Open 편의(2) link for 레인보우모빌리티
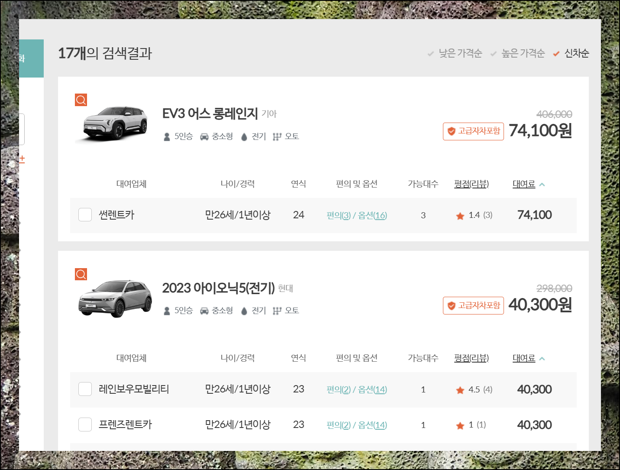 click(x=339, y=389)
